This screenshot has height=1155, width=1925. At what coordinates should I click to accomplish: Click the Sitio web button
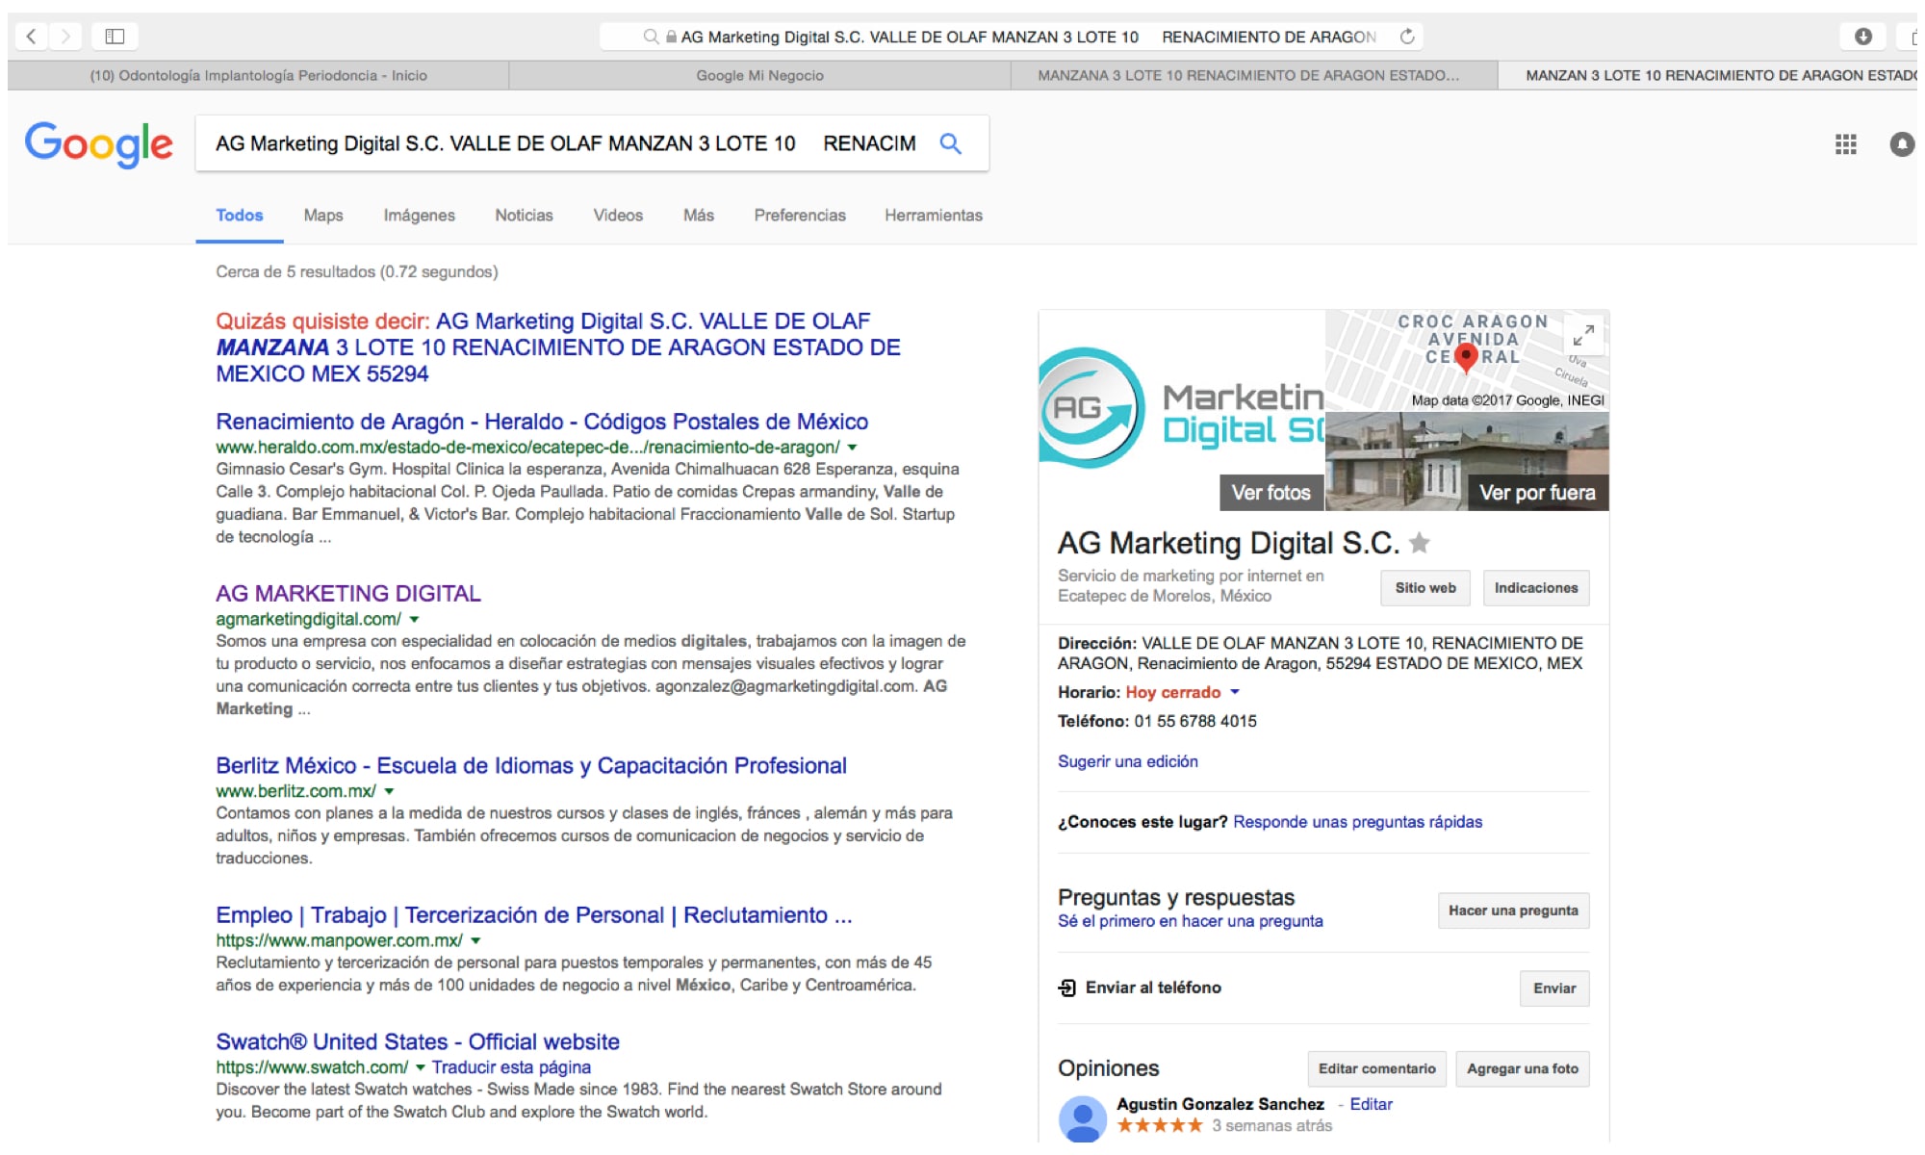point(1424,588)
